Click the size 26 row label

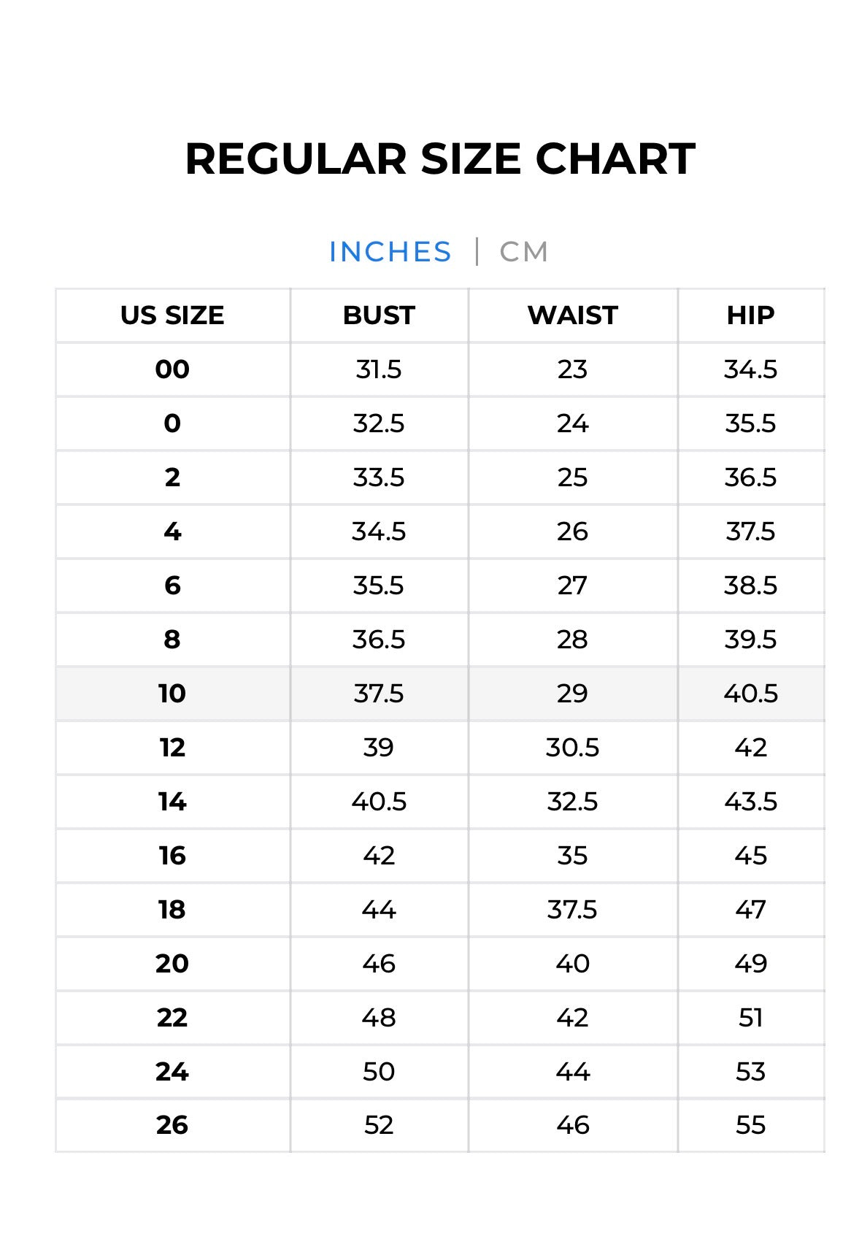pos(172,1125)
